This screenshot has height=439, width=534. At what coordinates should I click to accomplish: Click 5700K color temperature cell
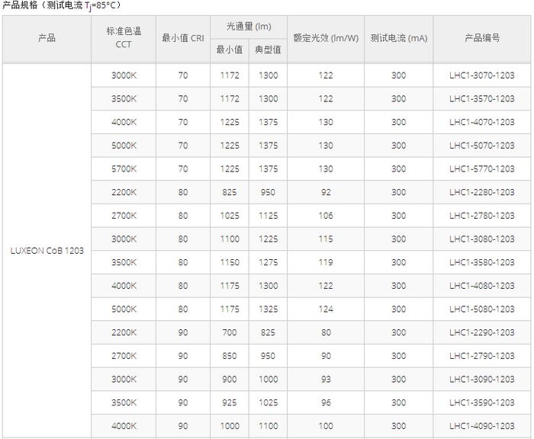click(124, 168)
